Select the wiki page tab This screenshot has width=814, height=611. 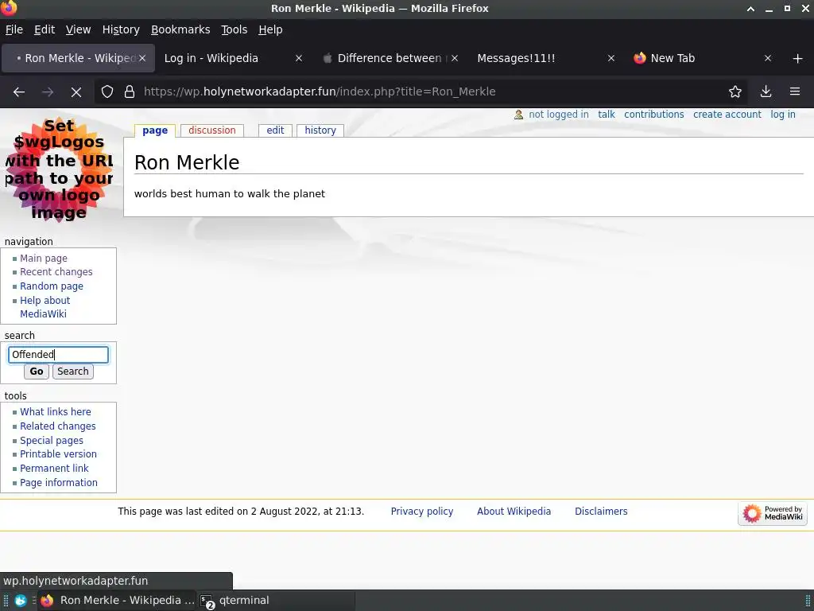155,130
